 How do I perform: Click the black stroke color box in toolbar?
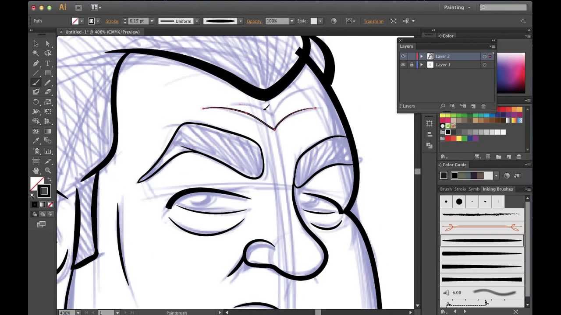coord(44,191)
